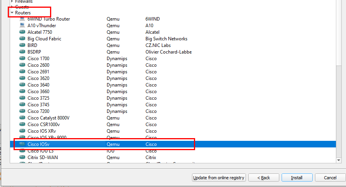Click the vertical scrollbar thumb
Viewport: 346px width, 187px height.
point(339,33)
